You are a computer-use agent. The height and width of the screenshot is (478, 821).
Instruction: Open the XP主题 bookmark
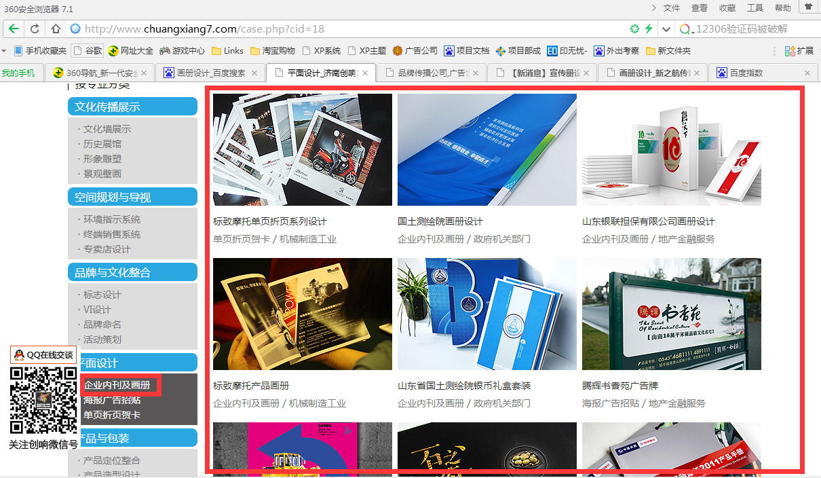[366, 50]
